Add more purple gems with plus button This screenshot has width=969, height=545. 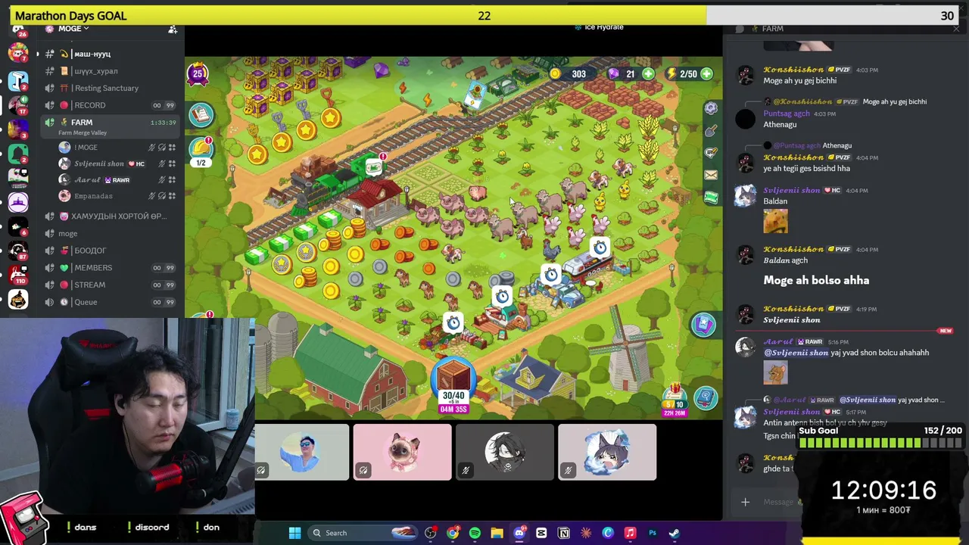pyautogui.click(x=649, y=73)
